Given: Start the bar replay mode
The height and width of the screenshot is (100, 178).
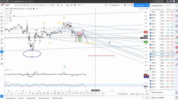Looking at the screenshot, I should tap(78, 5).
